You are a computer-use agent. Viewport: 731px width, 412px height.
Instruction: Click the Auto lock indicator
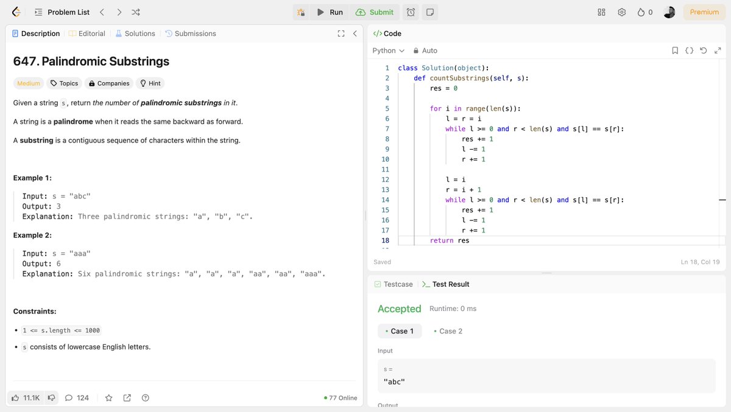[425, 51]
